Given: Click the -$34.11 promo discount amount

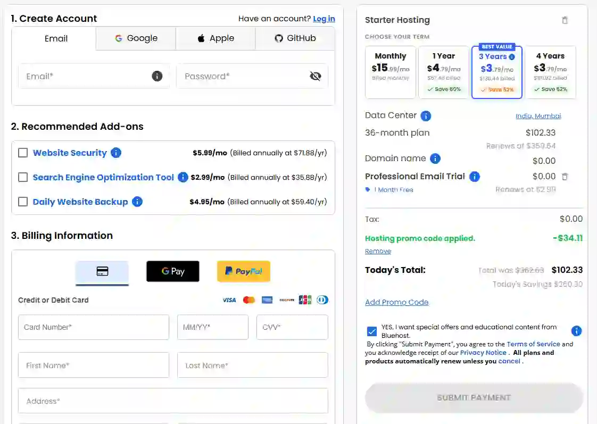Looking at the screenshot, I should (568, 238).
